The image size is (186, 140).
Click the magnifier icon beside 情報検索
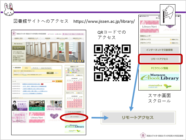coord(14,68)
